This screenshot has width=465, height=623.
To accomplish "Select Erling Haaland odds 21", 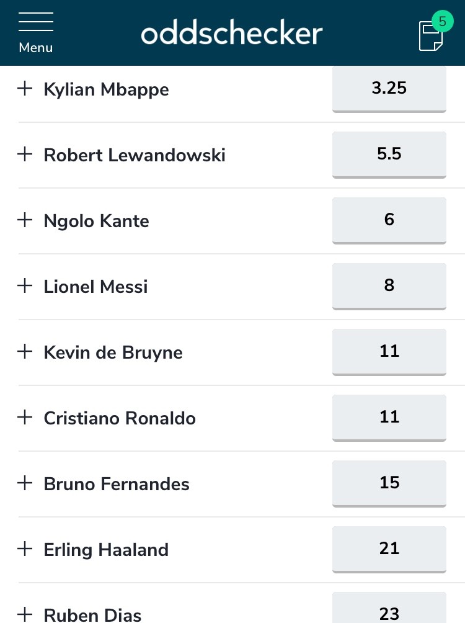I will point(389,550).
